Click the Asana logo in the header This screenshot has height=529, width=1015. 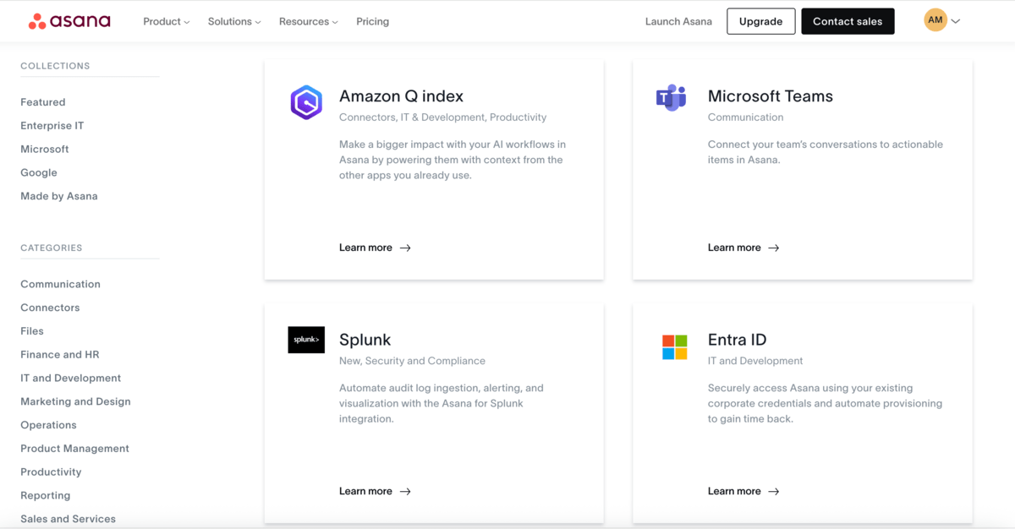(x=69, y=21)
